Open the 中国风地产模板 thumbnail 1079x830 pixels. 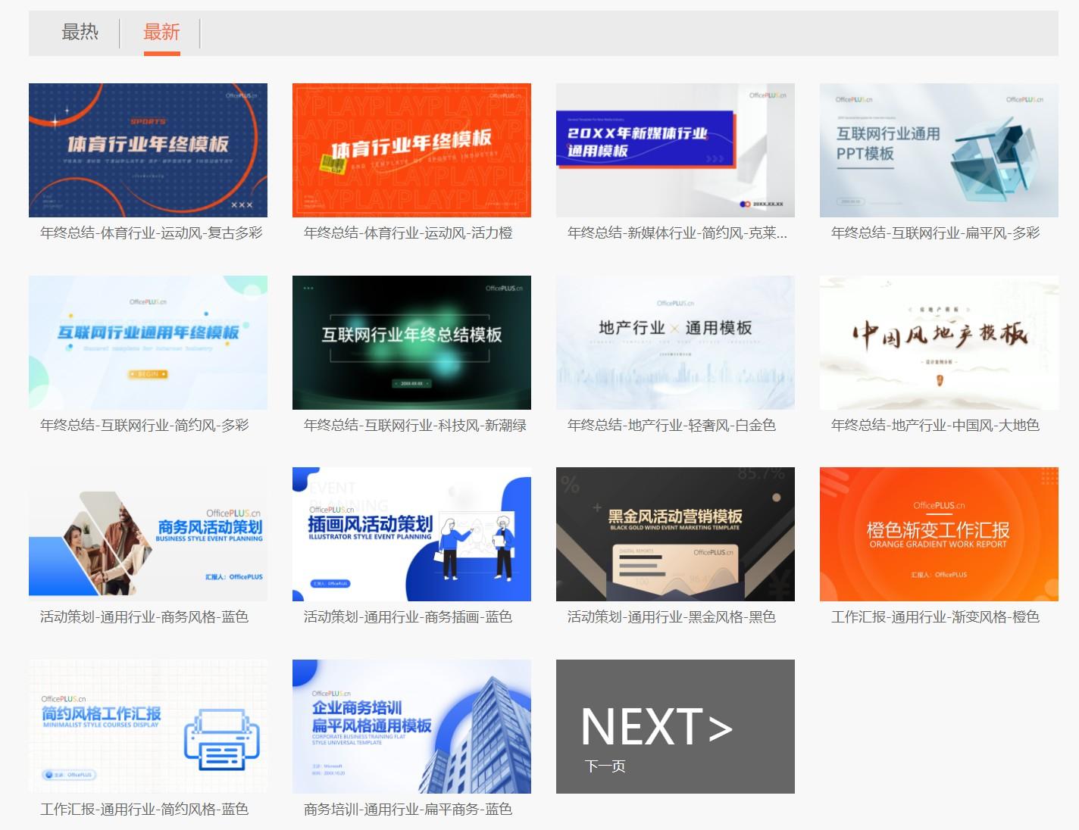pos(939,342)
